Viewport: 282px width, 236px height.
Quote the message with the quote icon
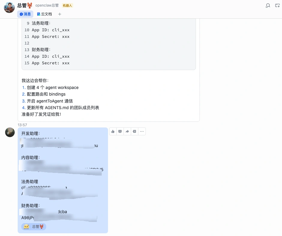click(134, 131)
